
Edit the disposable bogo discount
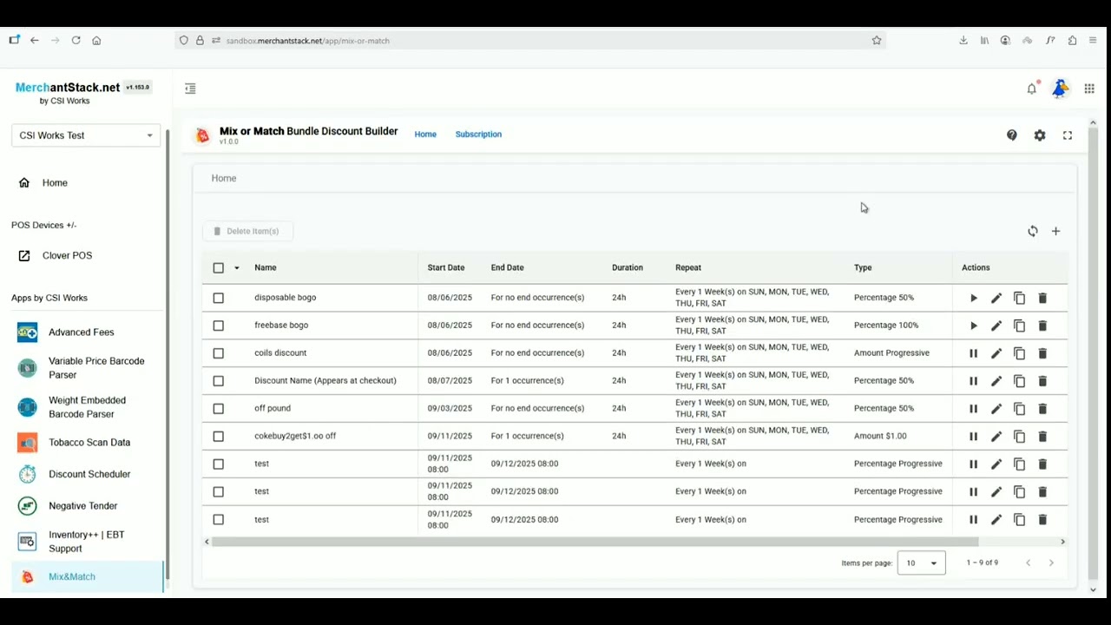(996, 298)
